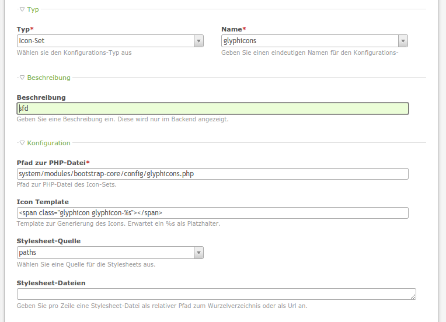
Task: Collapse the Typ section triangle icon
Action: (22, 9)
